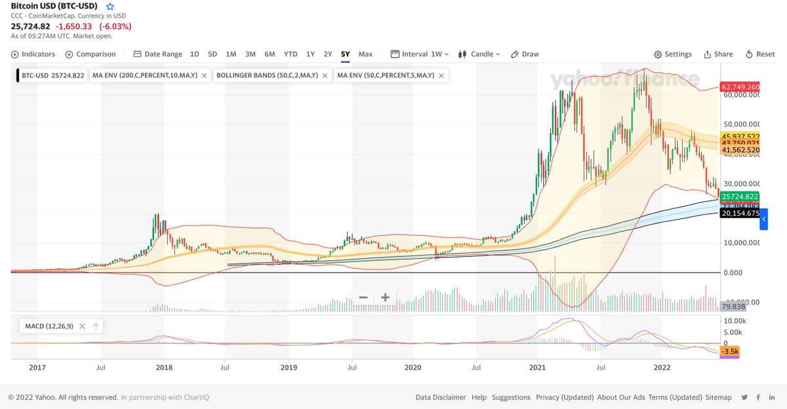
Task: Move the MACD panel up
Action: coord(96,326)
